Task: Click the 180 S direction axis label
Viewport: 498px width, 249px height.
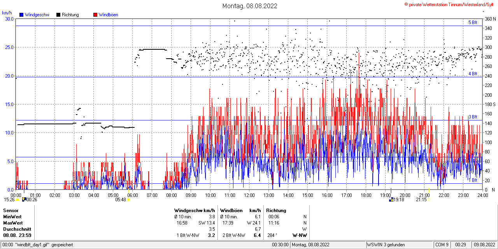Action: coord(490,104)
